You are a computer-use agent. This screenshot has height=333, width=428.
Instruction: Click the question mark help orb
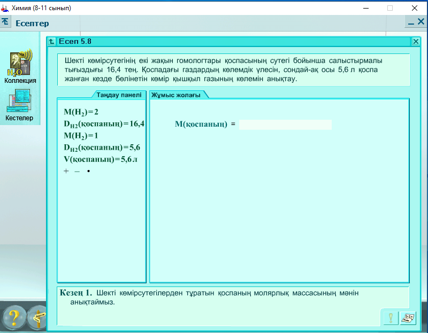[x=14, y=317]
